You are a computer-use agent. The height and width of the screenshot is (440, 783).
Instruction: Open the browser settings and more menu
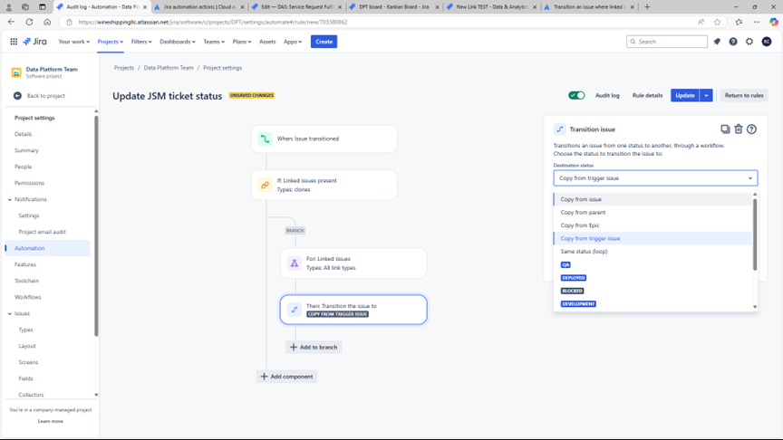click(757, 22)
